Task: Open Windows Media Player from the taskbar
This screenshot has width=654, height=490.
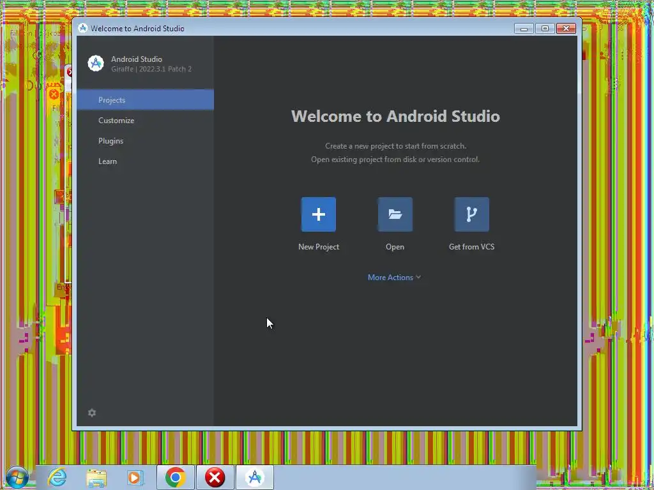Action: click(x=135, y=477)
